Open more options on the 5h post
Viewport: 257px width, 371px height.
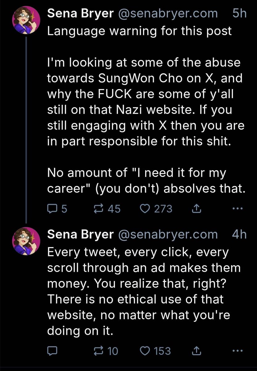tap(235, 209)
